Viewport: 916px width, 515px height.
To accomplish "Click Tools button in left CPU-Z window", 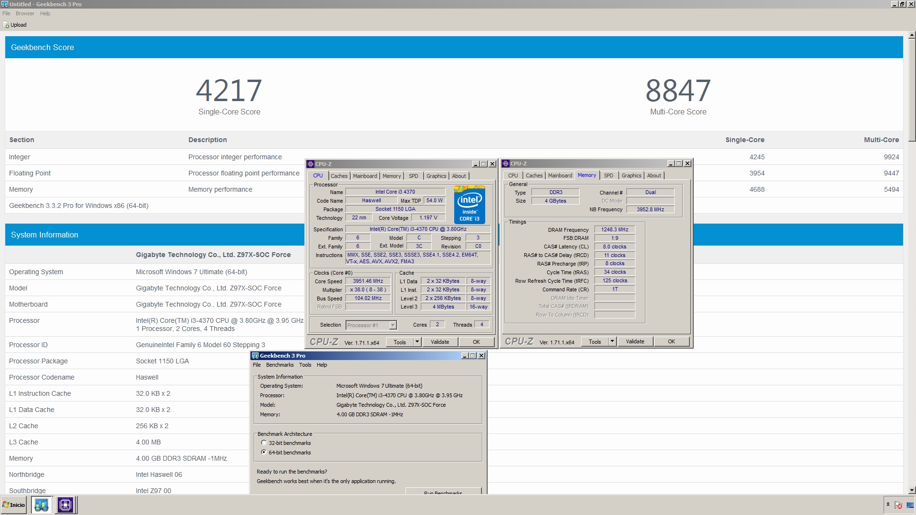I will click(400, 342).
